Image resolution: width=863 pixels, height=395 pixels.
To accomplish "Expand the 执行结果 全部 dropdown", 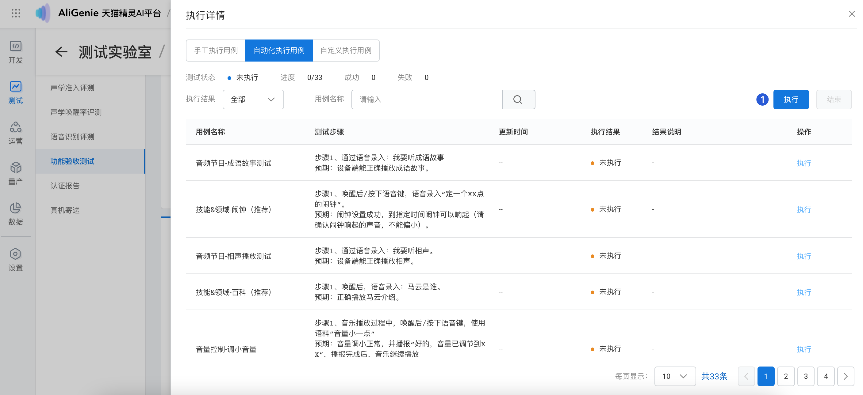I will pyautogui.click(x=253, y=99).
